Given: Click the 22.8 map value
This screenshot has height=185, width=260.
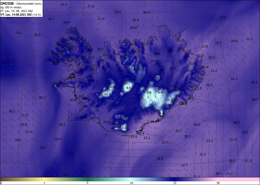Looking at the screenshot, I should [x=204, y=46].
